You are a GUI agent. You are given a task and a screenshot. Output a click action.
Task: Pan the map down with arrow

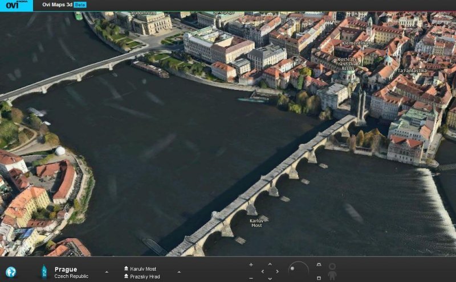pos(270,278)
